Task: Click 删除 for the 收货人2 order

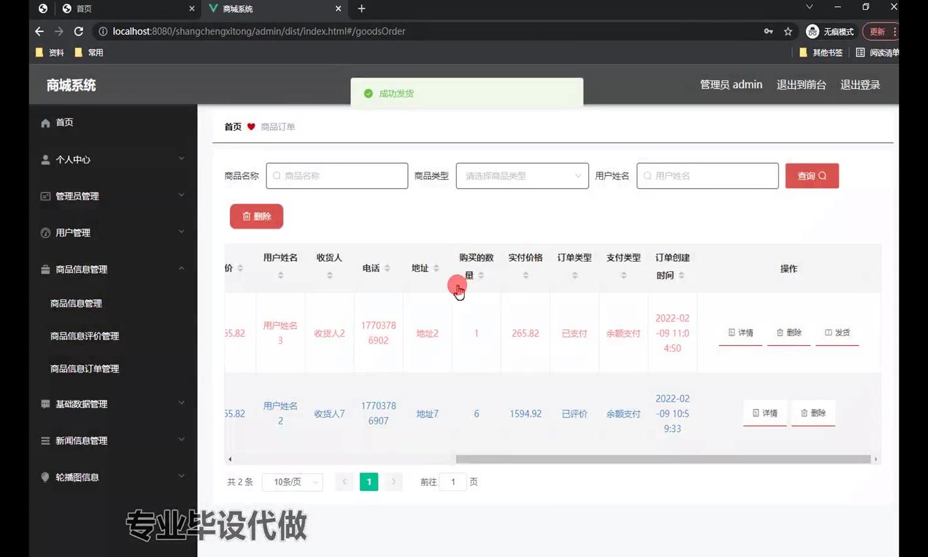Action: coord(789,333)
